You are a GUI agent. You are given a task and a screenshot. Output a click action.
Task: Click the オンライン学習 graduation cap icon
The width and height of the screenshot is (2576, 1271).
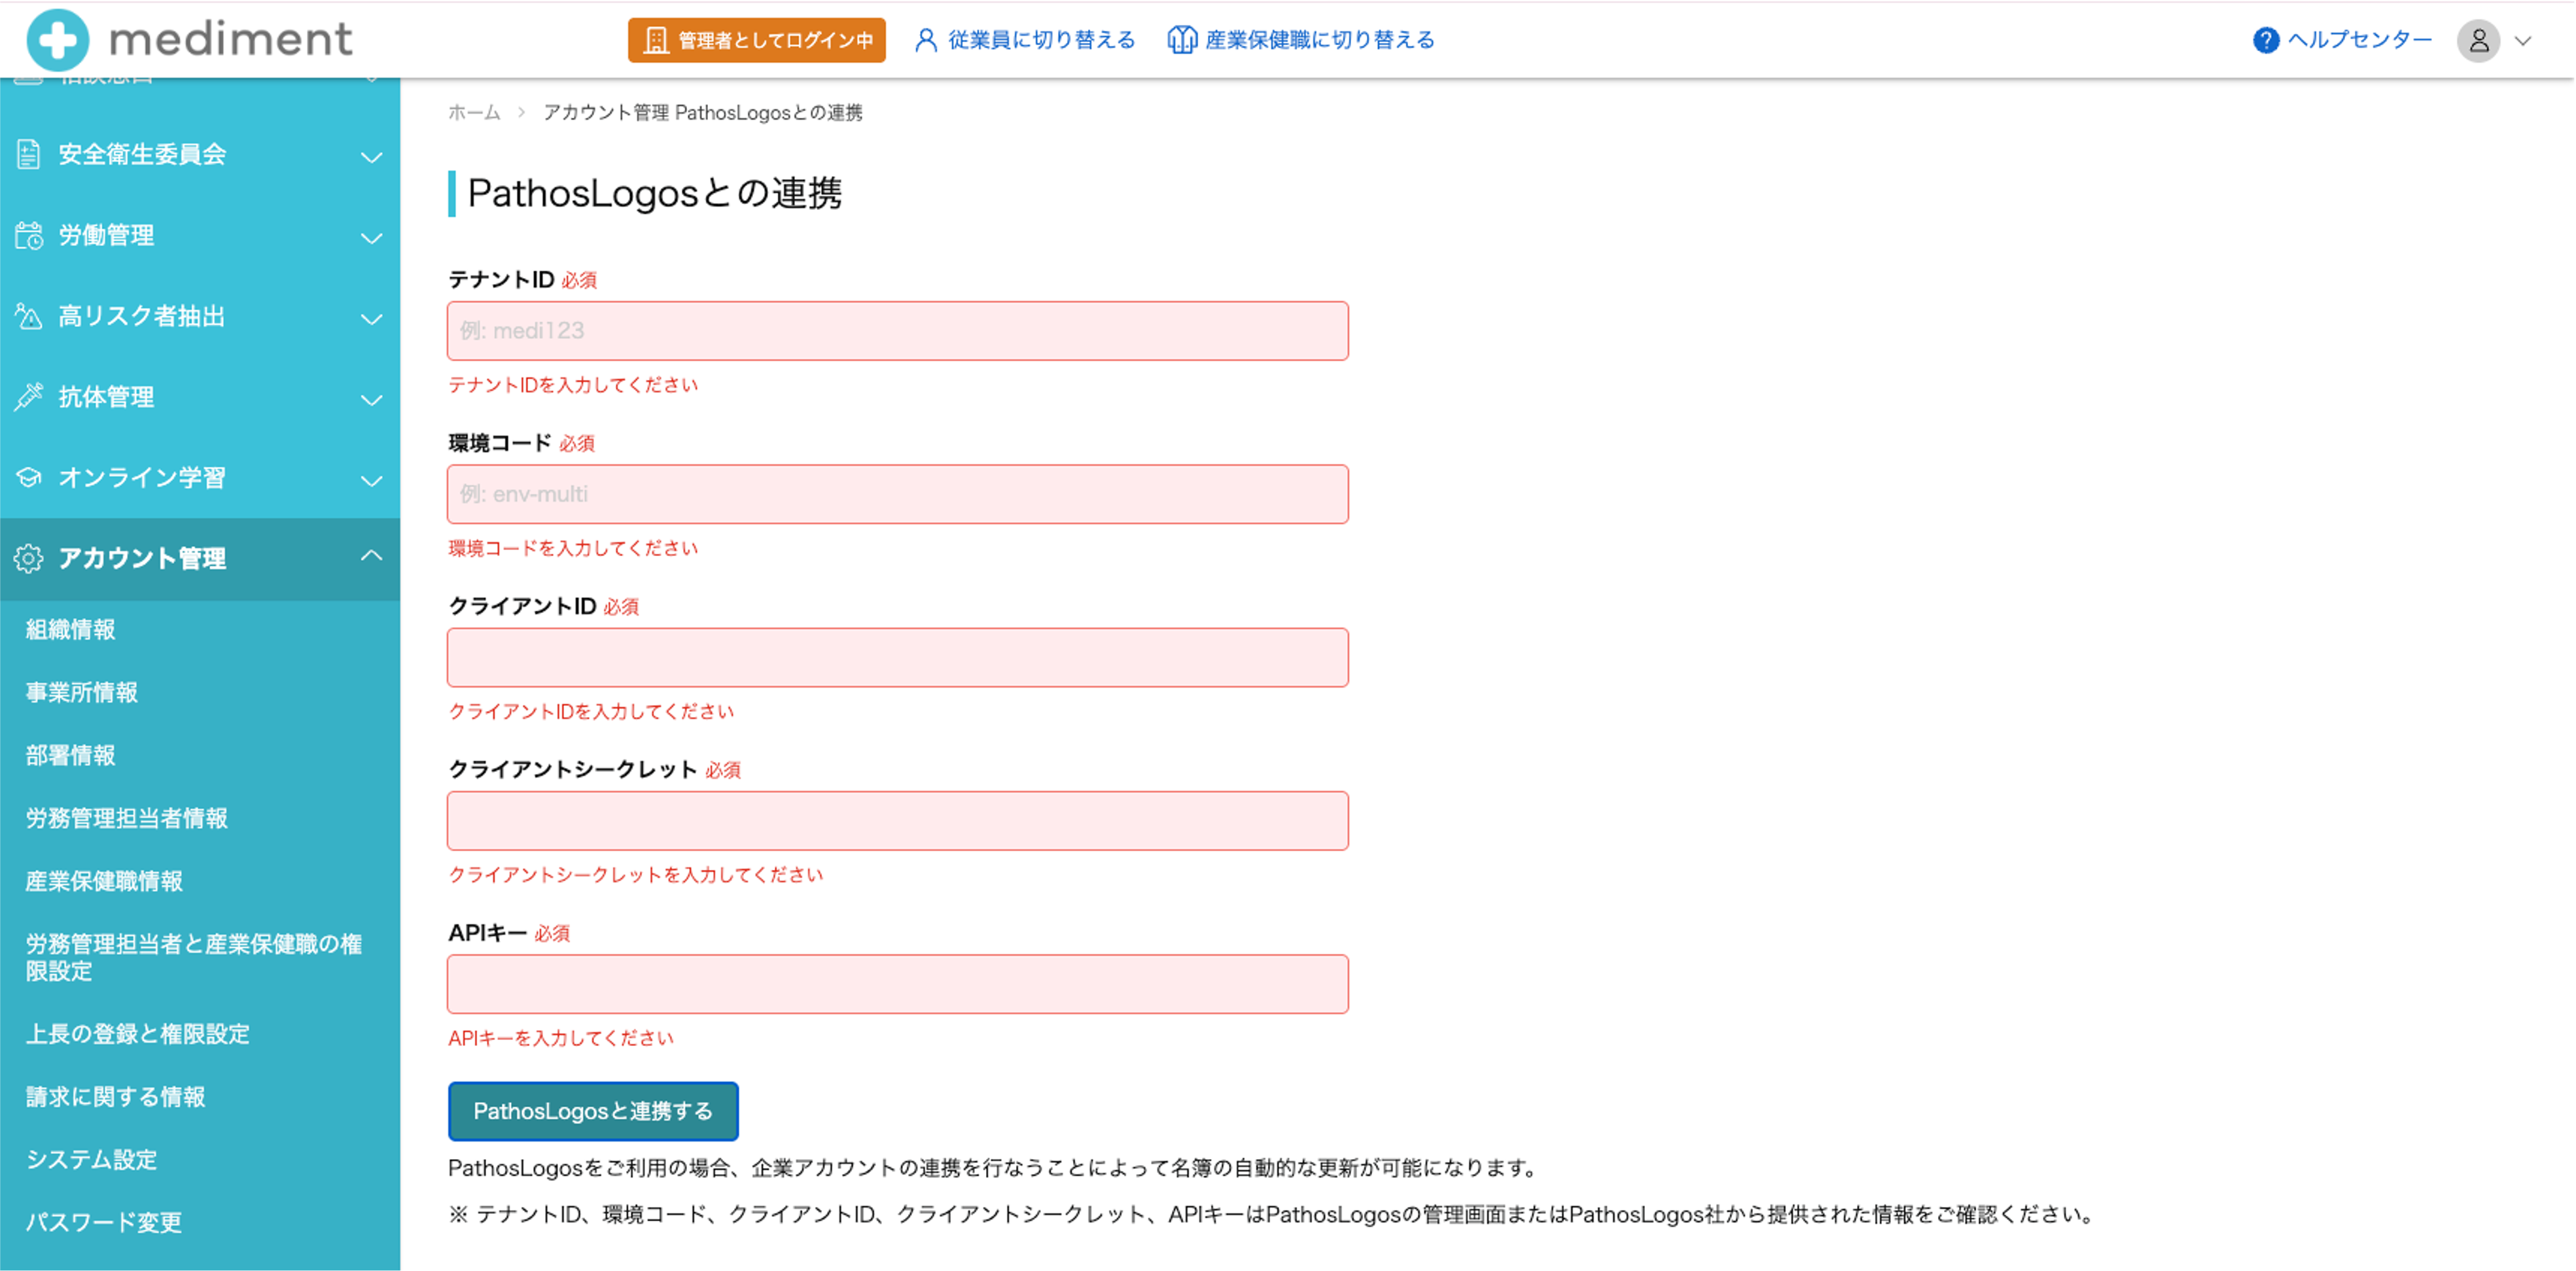(x=28, y=478)
